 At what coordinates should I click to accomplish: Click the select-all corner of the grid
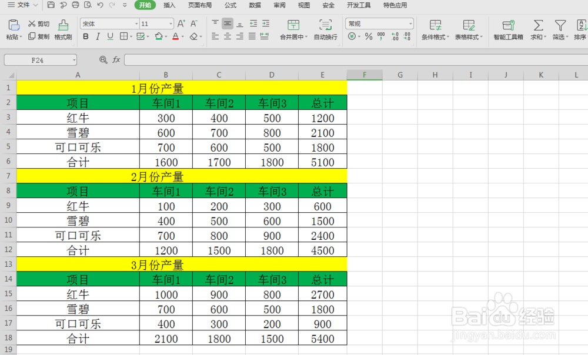10,75
